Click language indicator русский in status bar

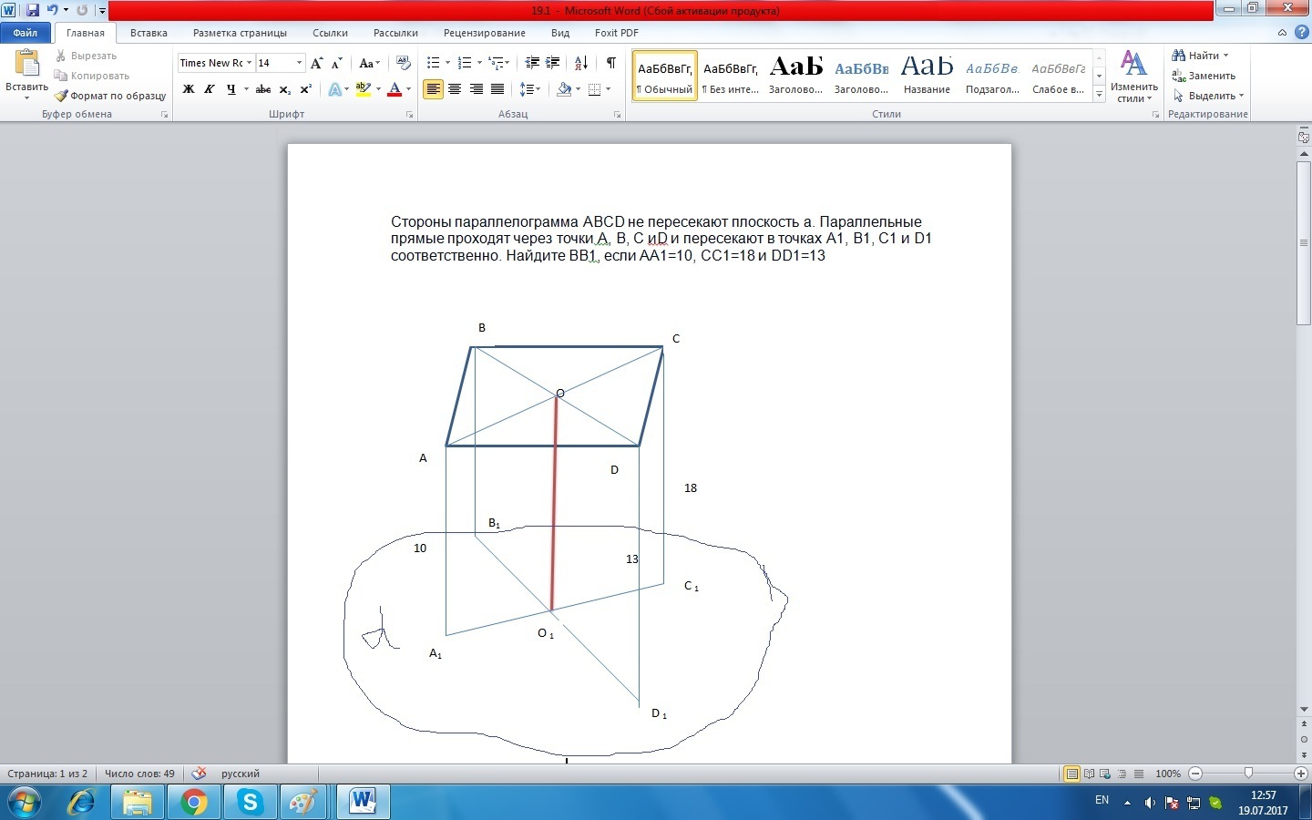coord(241,774)
